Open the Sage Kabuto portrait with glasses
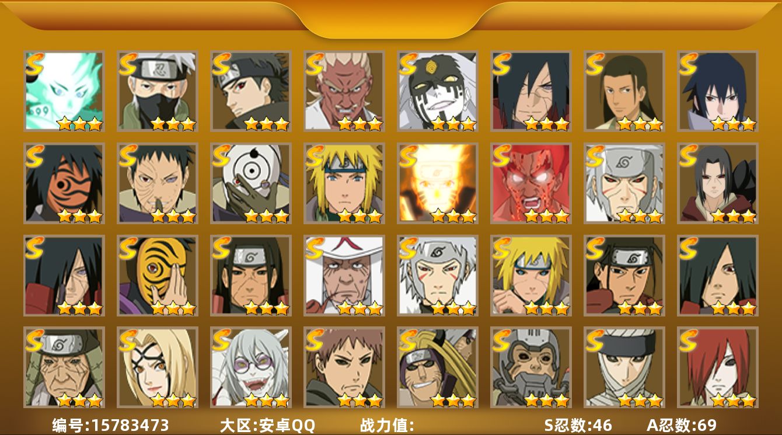 point(250,367)
